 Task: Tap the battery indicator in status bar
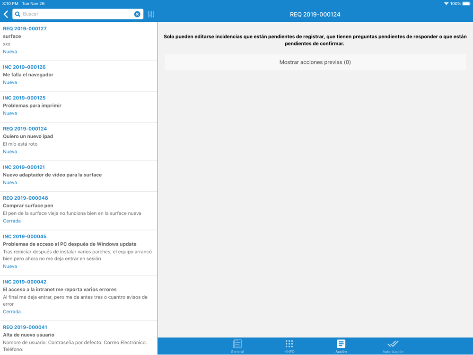pos(466,4)
